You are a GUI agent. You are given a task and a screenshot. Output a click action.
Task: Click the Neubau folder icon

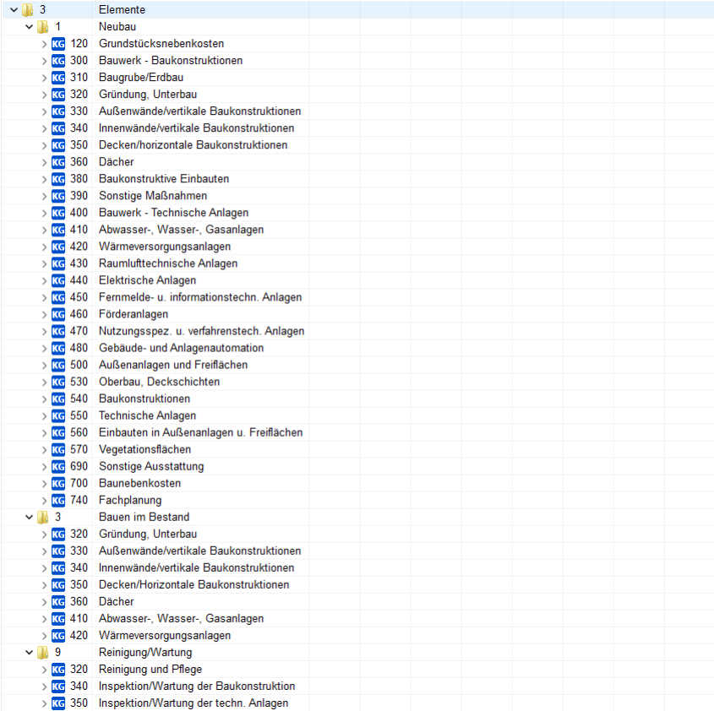pos(42,27)
